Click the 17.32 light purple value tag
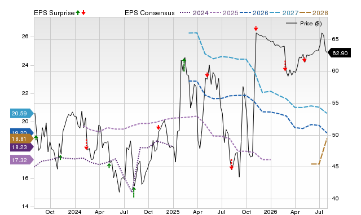The image size is (361, 215). pyautogui.click(x=21, y=160)
